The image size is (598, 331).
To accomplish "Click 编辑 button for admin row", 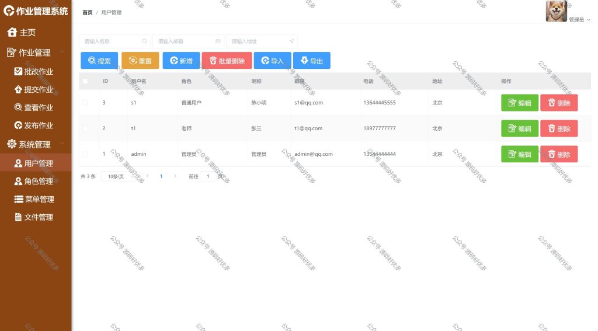I will point(519,154).
